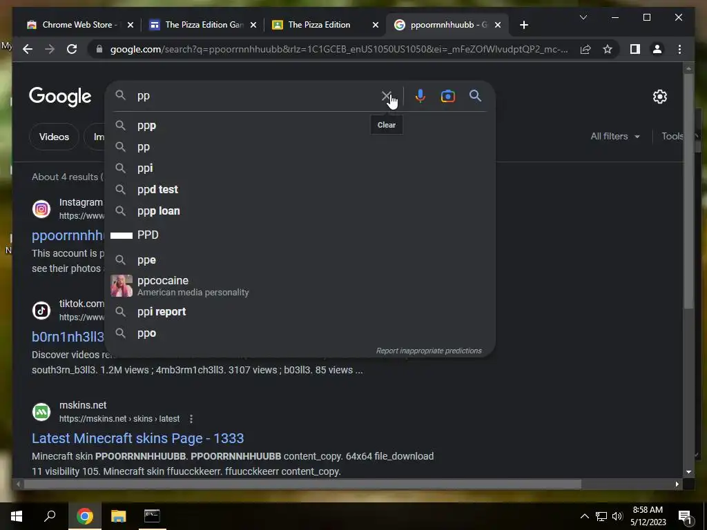Open the Google logo homepage link
707x530 pixels.
click(60, 97)
